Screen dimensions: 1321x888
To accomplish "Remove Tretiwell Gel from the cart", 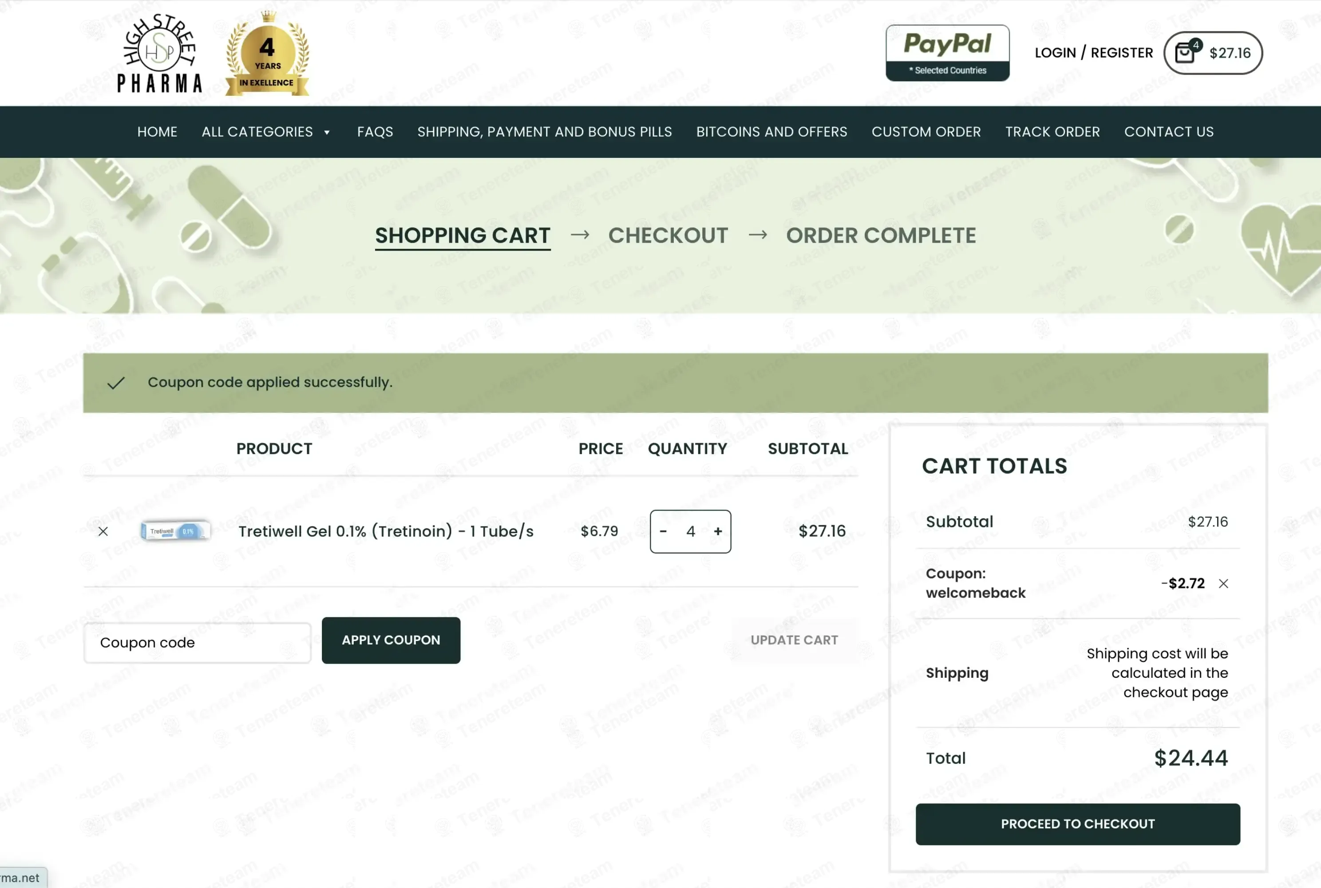I will coord(103,531).
